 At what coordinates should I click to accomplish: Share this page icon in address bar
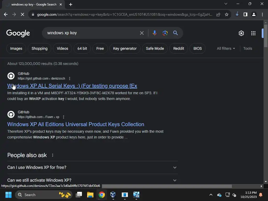coord(218,15)
